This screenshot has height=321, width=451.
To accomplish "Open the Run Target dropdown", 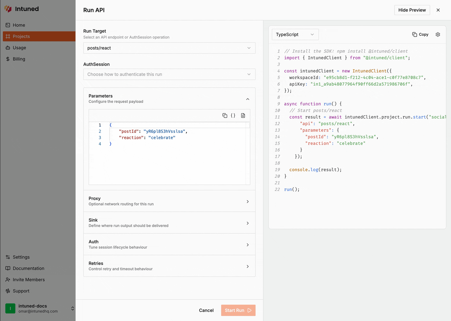I will pyautogui.click(x=169, y=48).
